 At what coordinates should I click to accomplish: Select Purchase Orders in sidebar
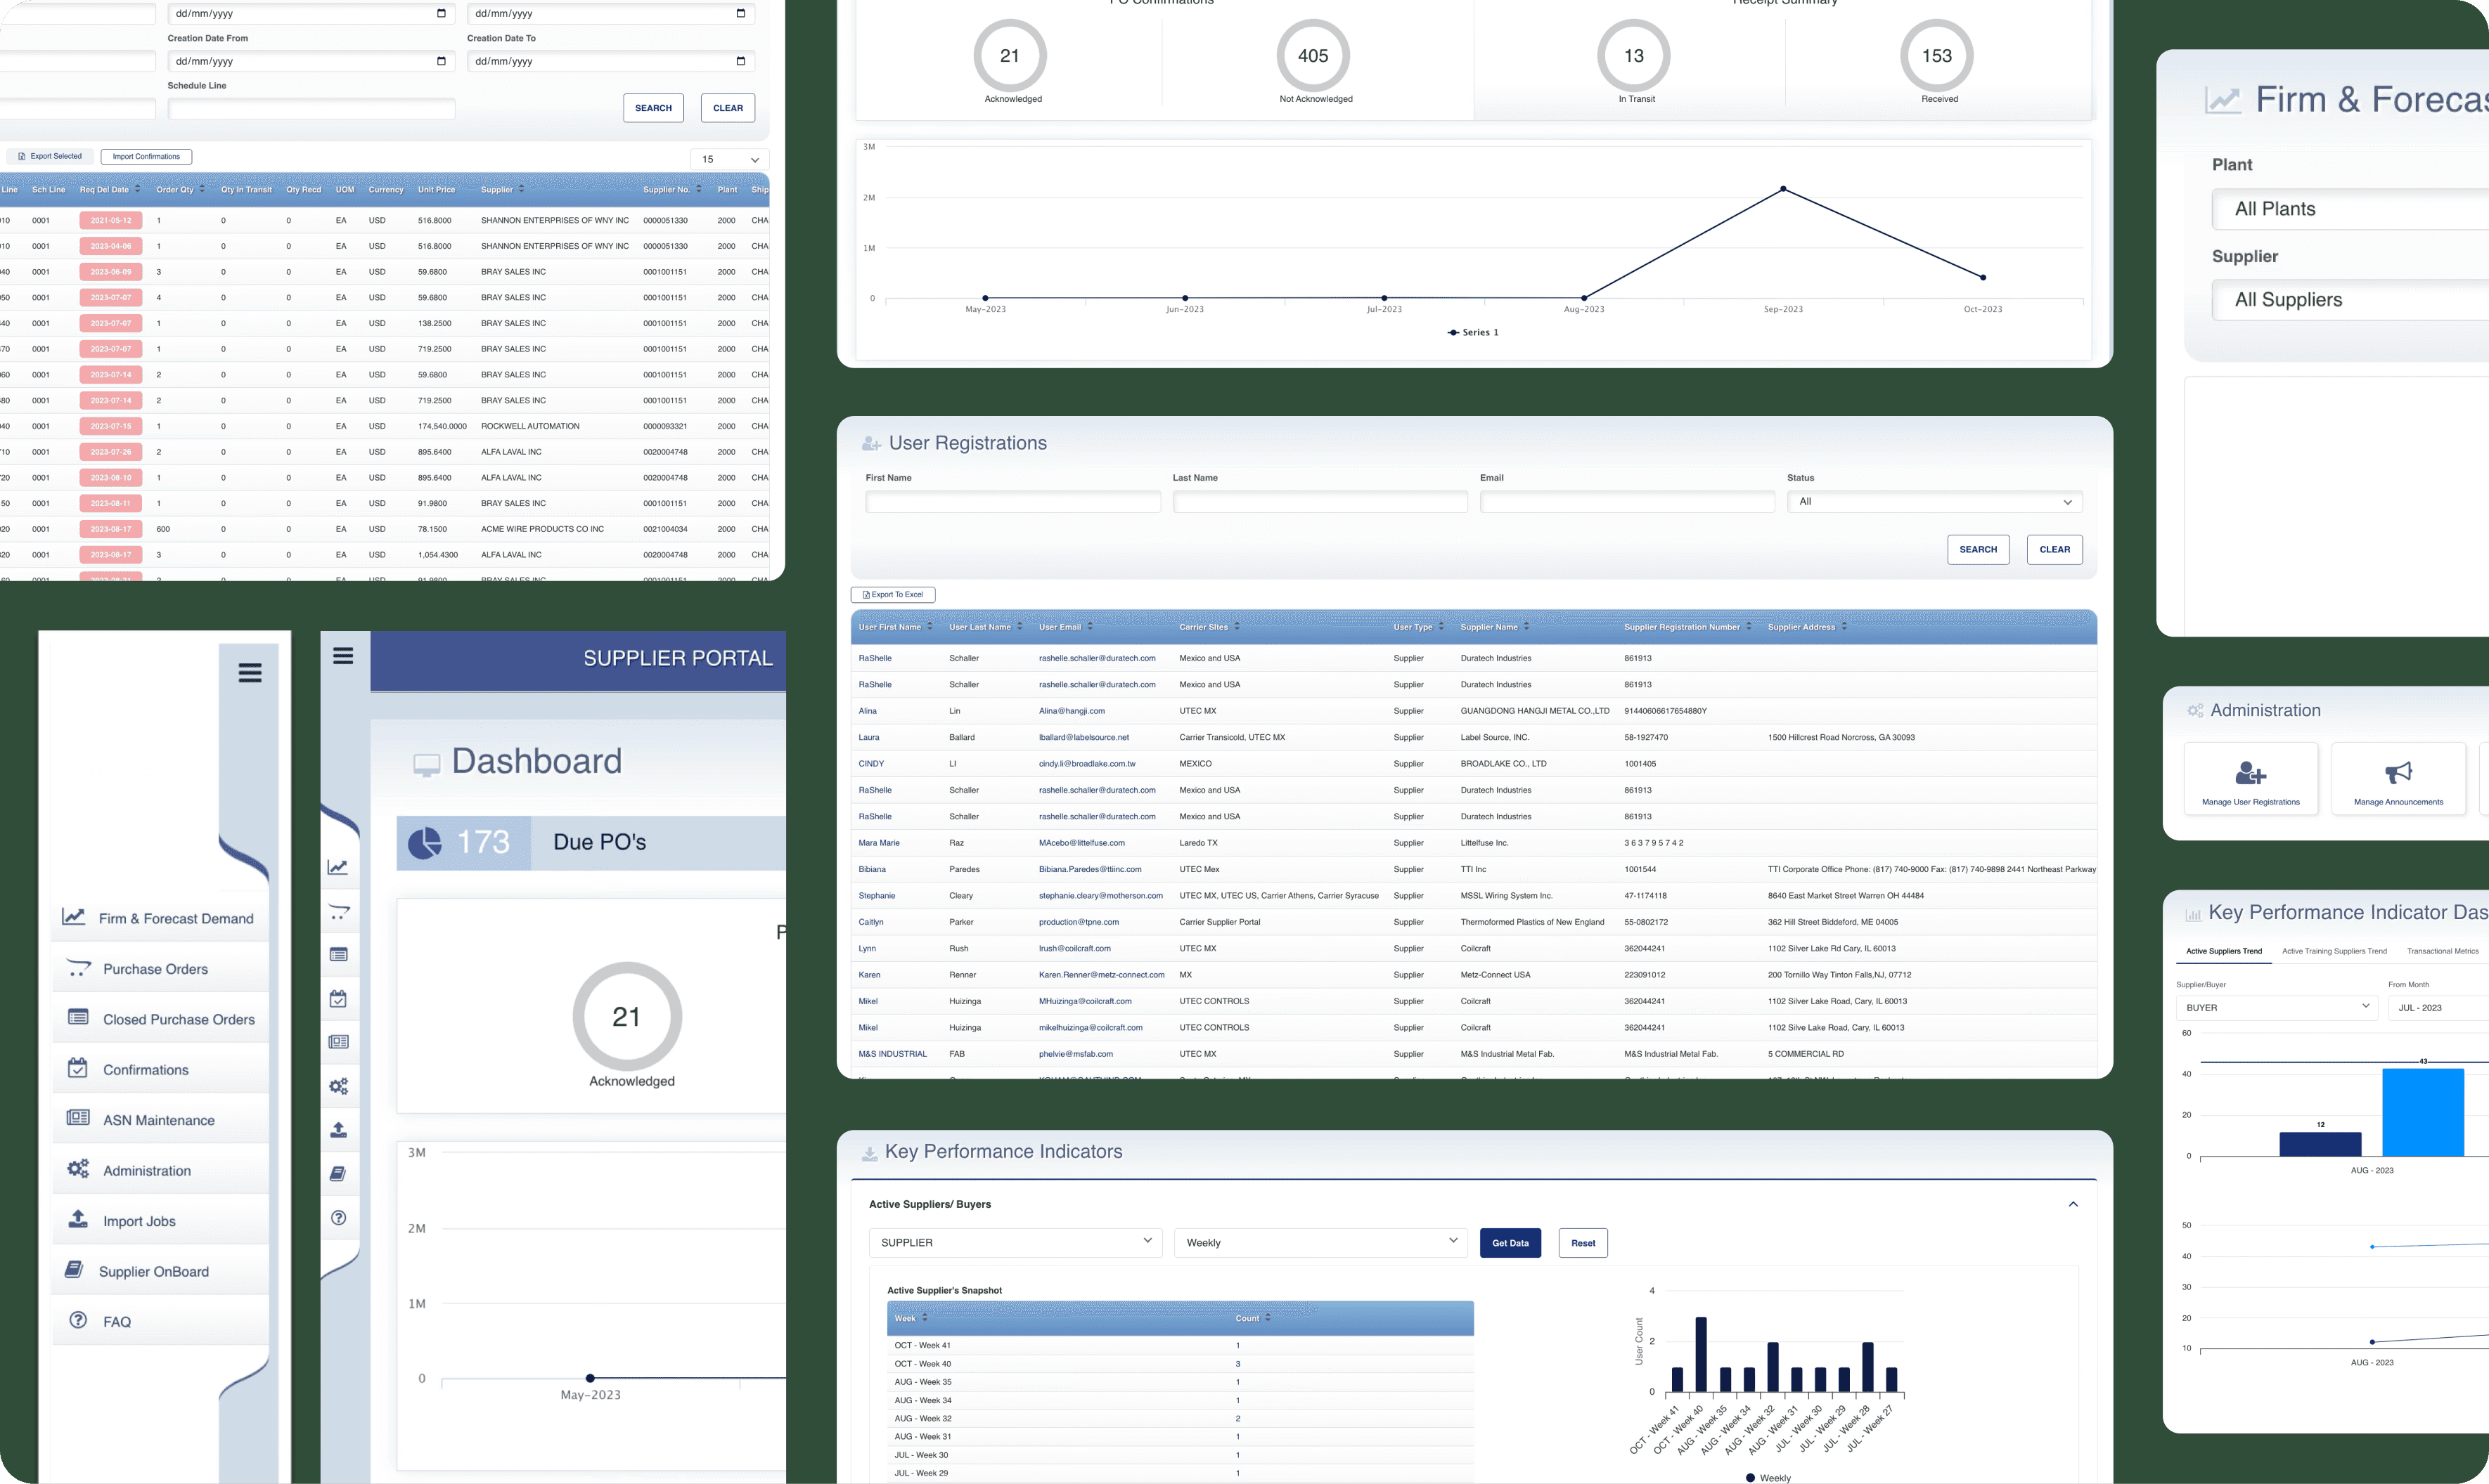(x=155, y=969)
